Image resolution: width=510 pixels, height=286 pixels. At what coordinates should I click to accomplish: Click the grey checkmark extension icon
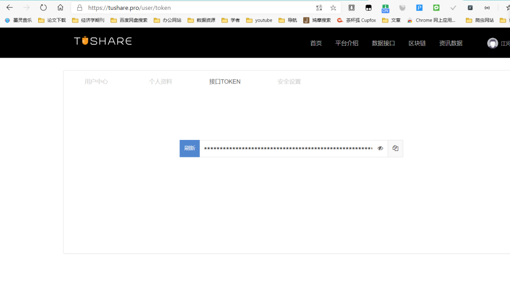pyautogui.click(x=453, y=8)
